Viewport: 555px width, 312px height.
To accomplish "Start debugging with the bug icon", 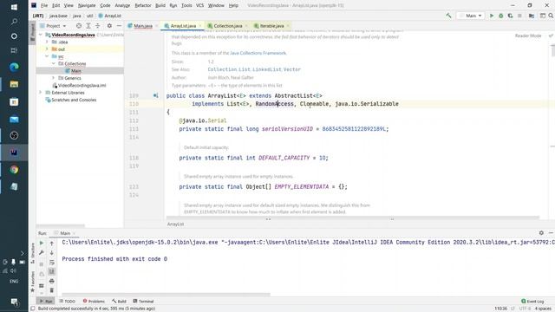I will click(501, 16).
